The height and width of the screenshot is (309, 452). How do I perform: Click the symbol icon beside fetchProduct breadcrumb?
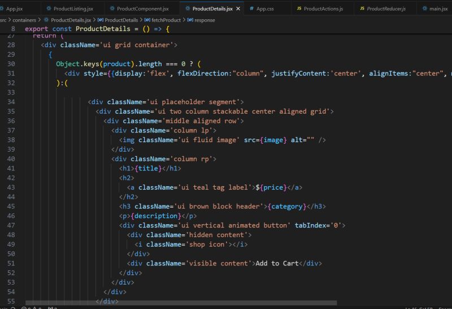[147, 20]
